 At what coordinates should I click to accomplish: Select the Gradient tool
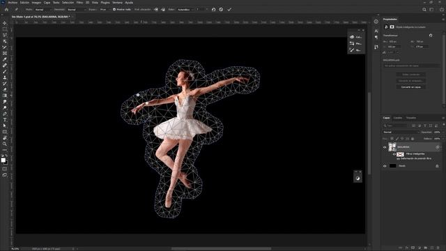pyautogui.click(x=5, y=96)
